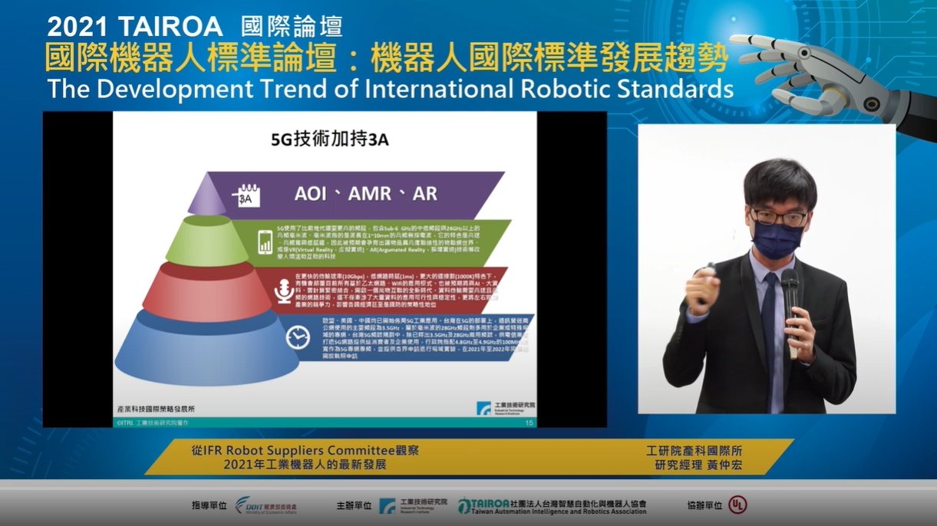Click the green pyramid tier

(x=206, y=241)
